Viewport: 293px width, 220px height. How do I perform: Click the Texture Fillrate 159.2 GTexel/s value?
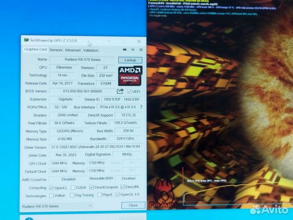pyautogui.click(x=125, y=123)
